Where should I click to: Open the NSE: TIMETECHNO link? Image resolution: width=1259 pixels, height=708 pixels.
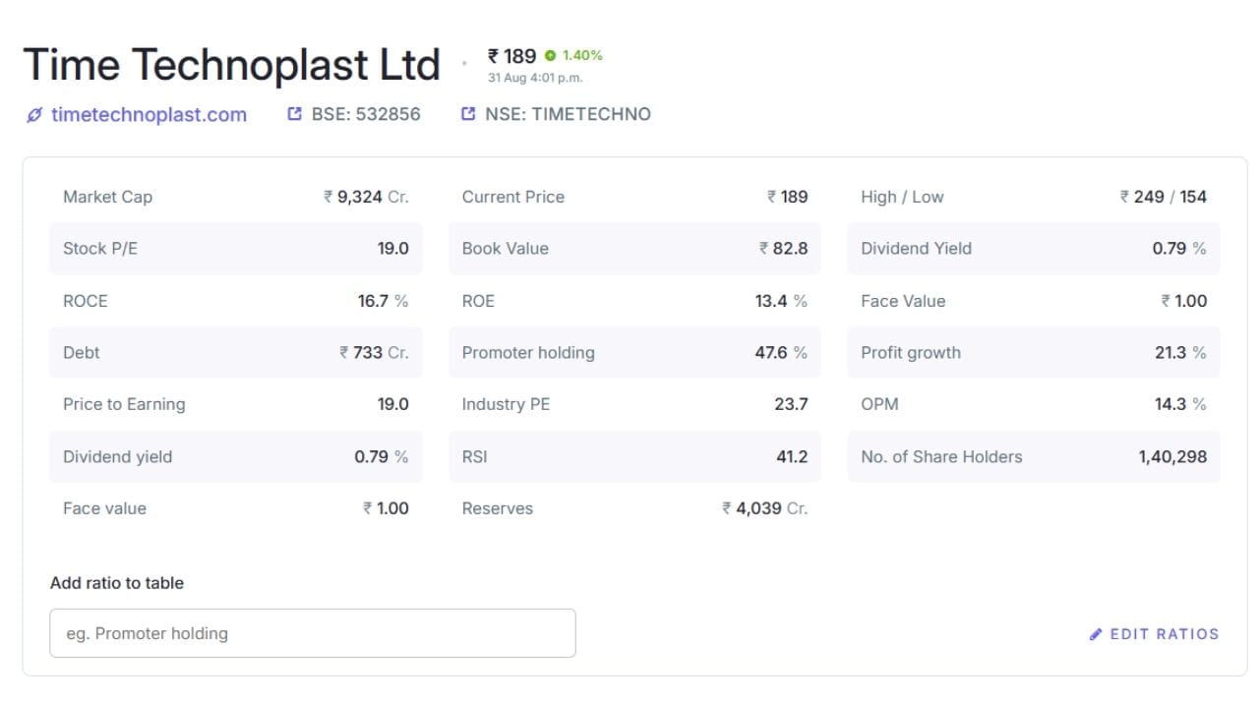556,114
